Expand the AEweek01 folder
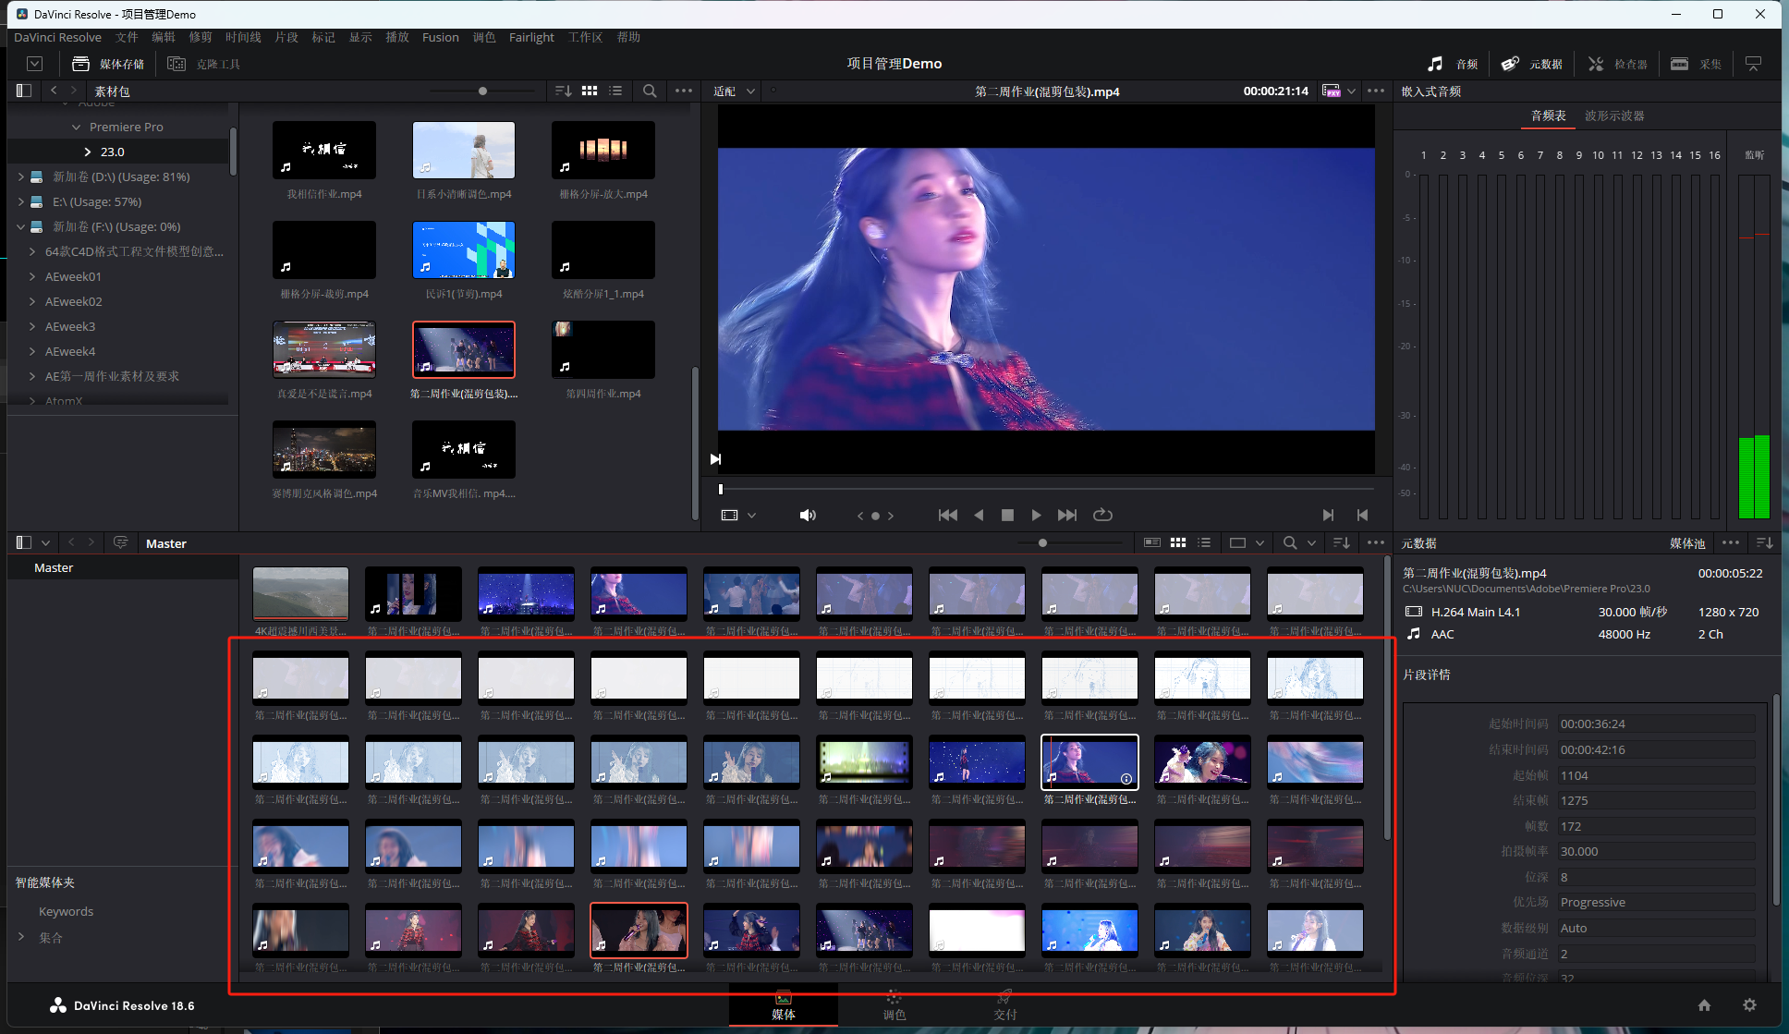 pyautogui.click(x=32, y=276)
